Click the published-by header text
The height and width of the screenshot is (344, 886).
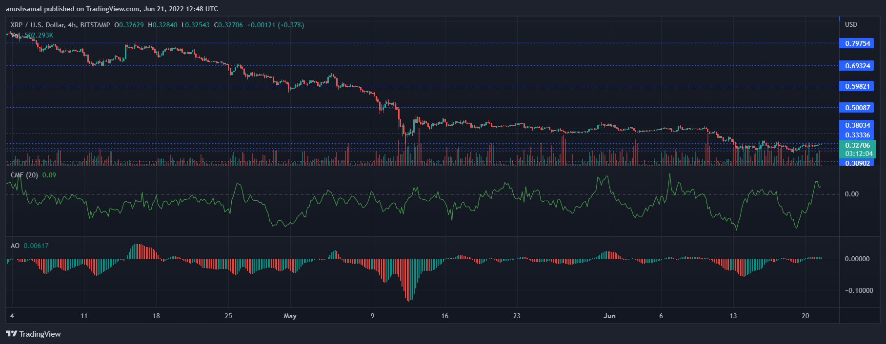[x=112, y=9]
